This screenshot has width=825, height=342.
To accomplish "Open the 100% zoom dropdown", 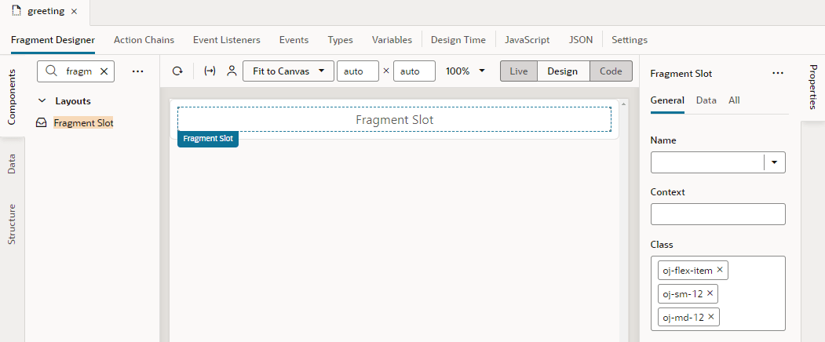I will point(465,71).
